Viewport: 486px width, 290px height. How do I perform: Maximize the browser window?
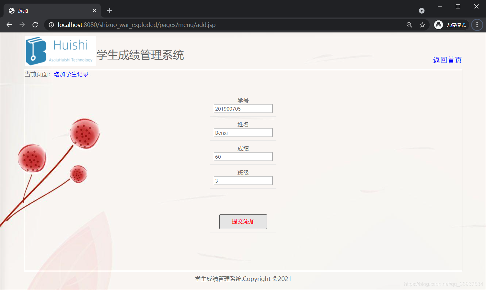coord(458,6)
